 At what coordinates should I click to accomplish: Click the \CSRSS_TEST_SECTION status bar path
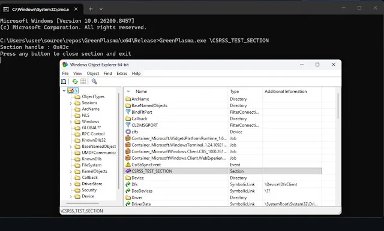(x=82, y=211)
